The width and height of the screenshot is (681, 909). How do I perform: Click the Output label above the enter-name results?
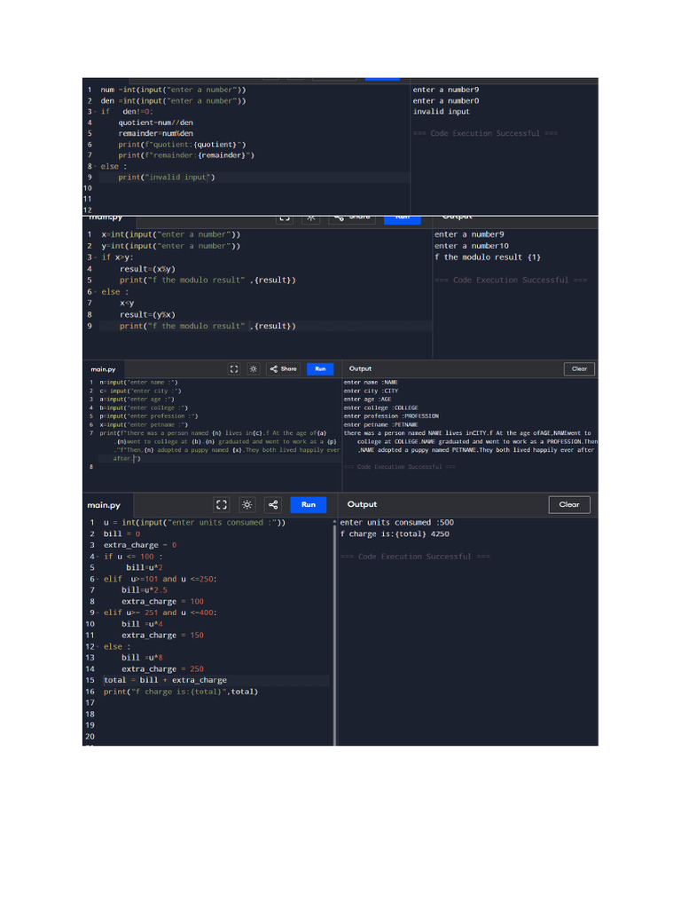360,368
